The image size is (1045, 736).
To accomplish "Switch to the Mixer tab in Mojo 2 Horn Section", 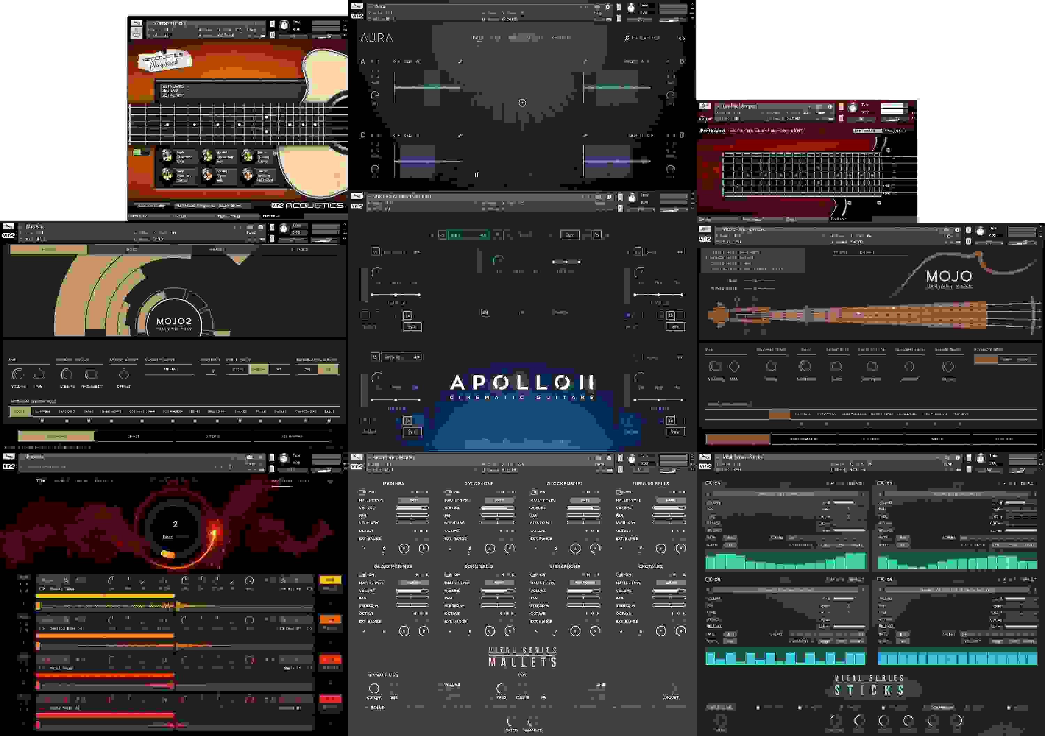I will [134, 436].
